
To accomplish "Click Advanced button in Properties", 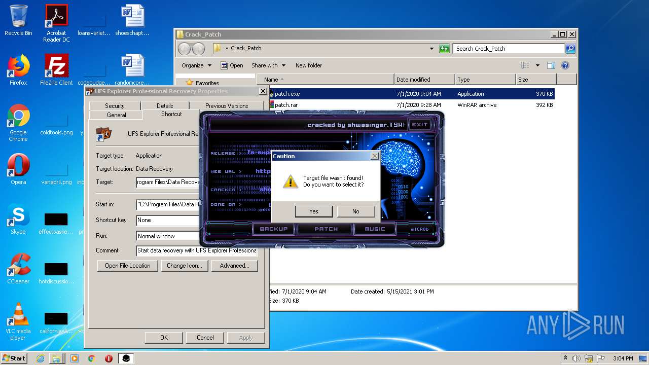I will pos(234,266).
